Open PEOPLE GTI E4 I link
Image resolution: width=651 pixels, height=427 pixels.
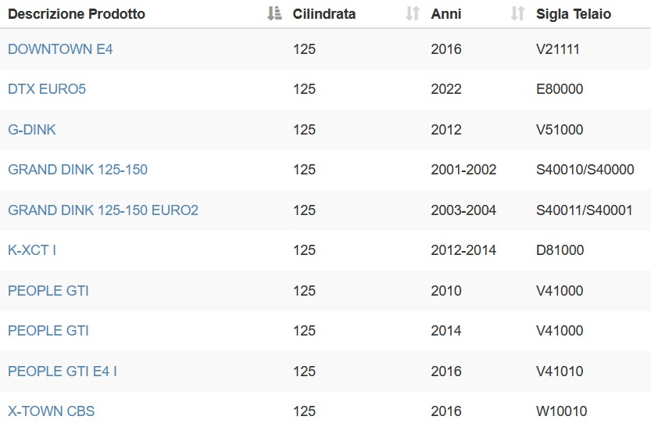coord(63,371)
